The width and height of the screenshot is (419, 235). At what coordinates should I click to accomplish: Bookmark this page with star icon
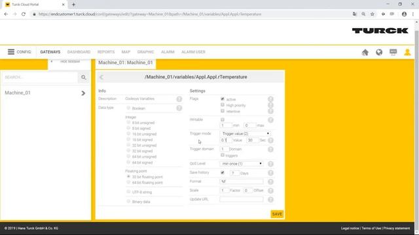(373, 14)
